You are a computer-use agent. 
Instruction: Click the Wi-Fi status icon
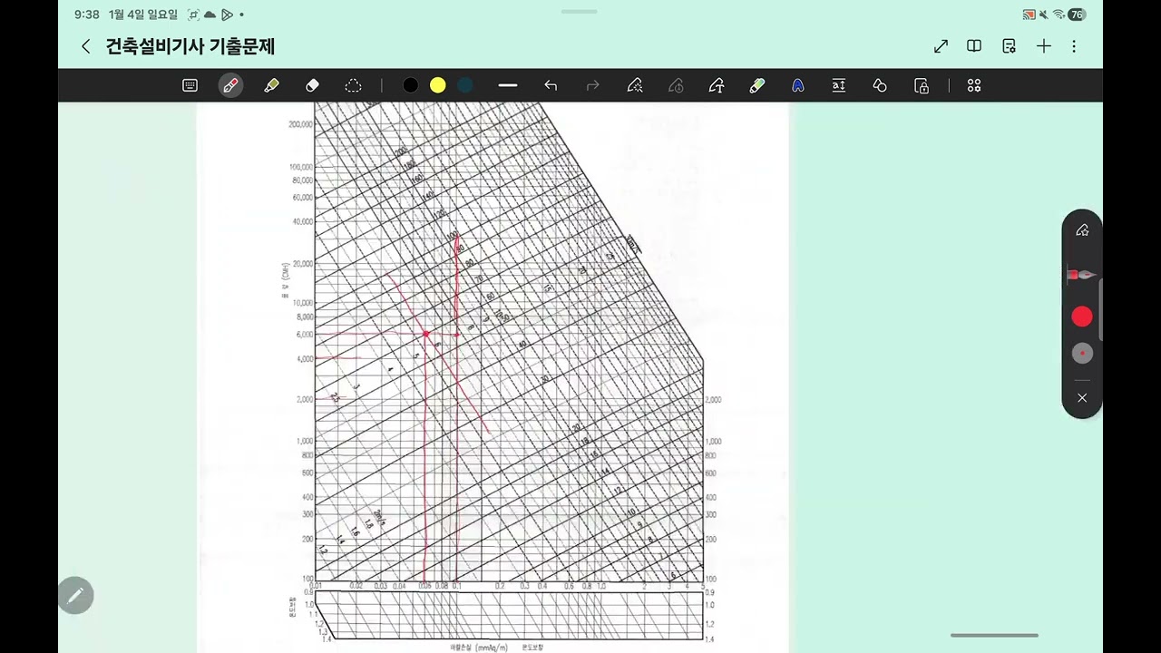pos(1059,15)
